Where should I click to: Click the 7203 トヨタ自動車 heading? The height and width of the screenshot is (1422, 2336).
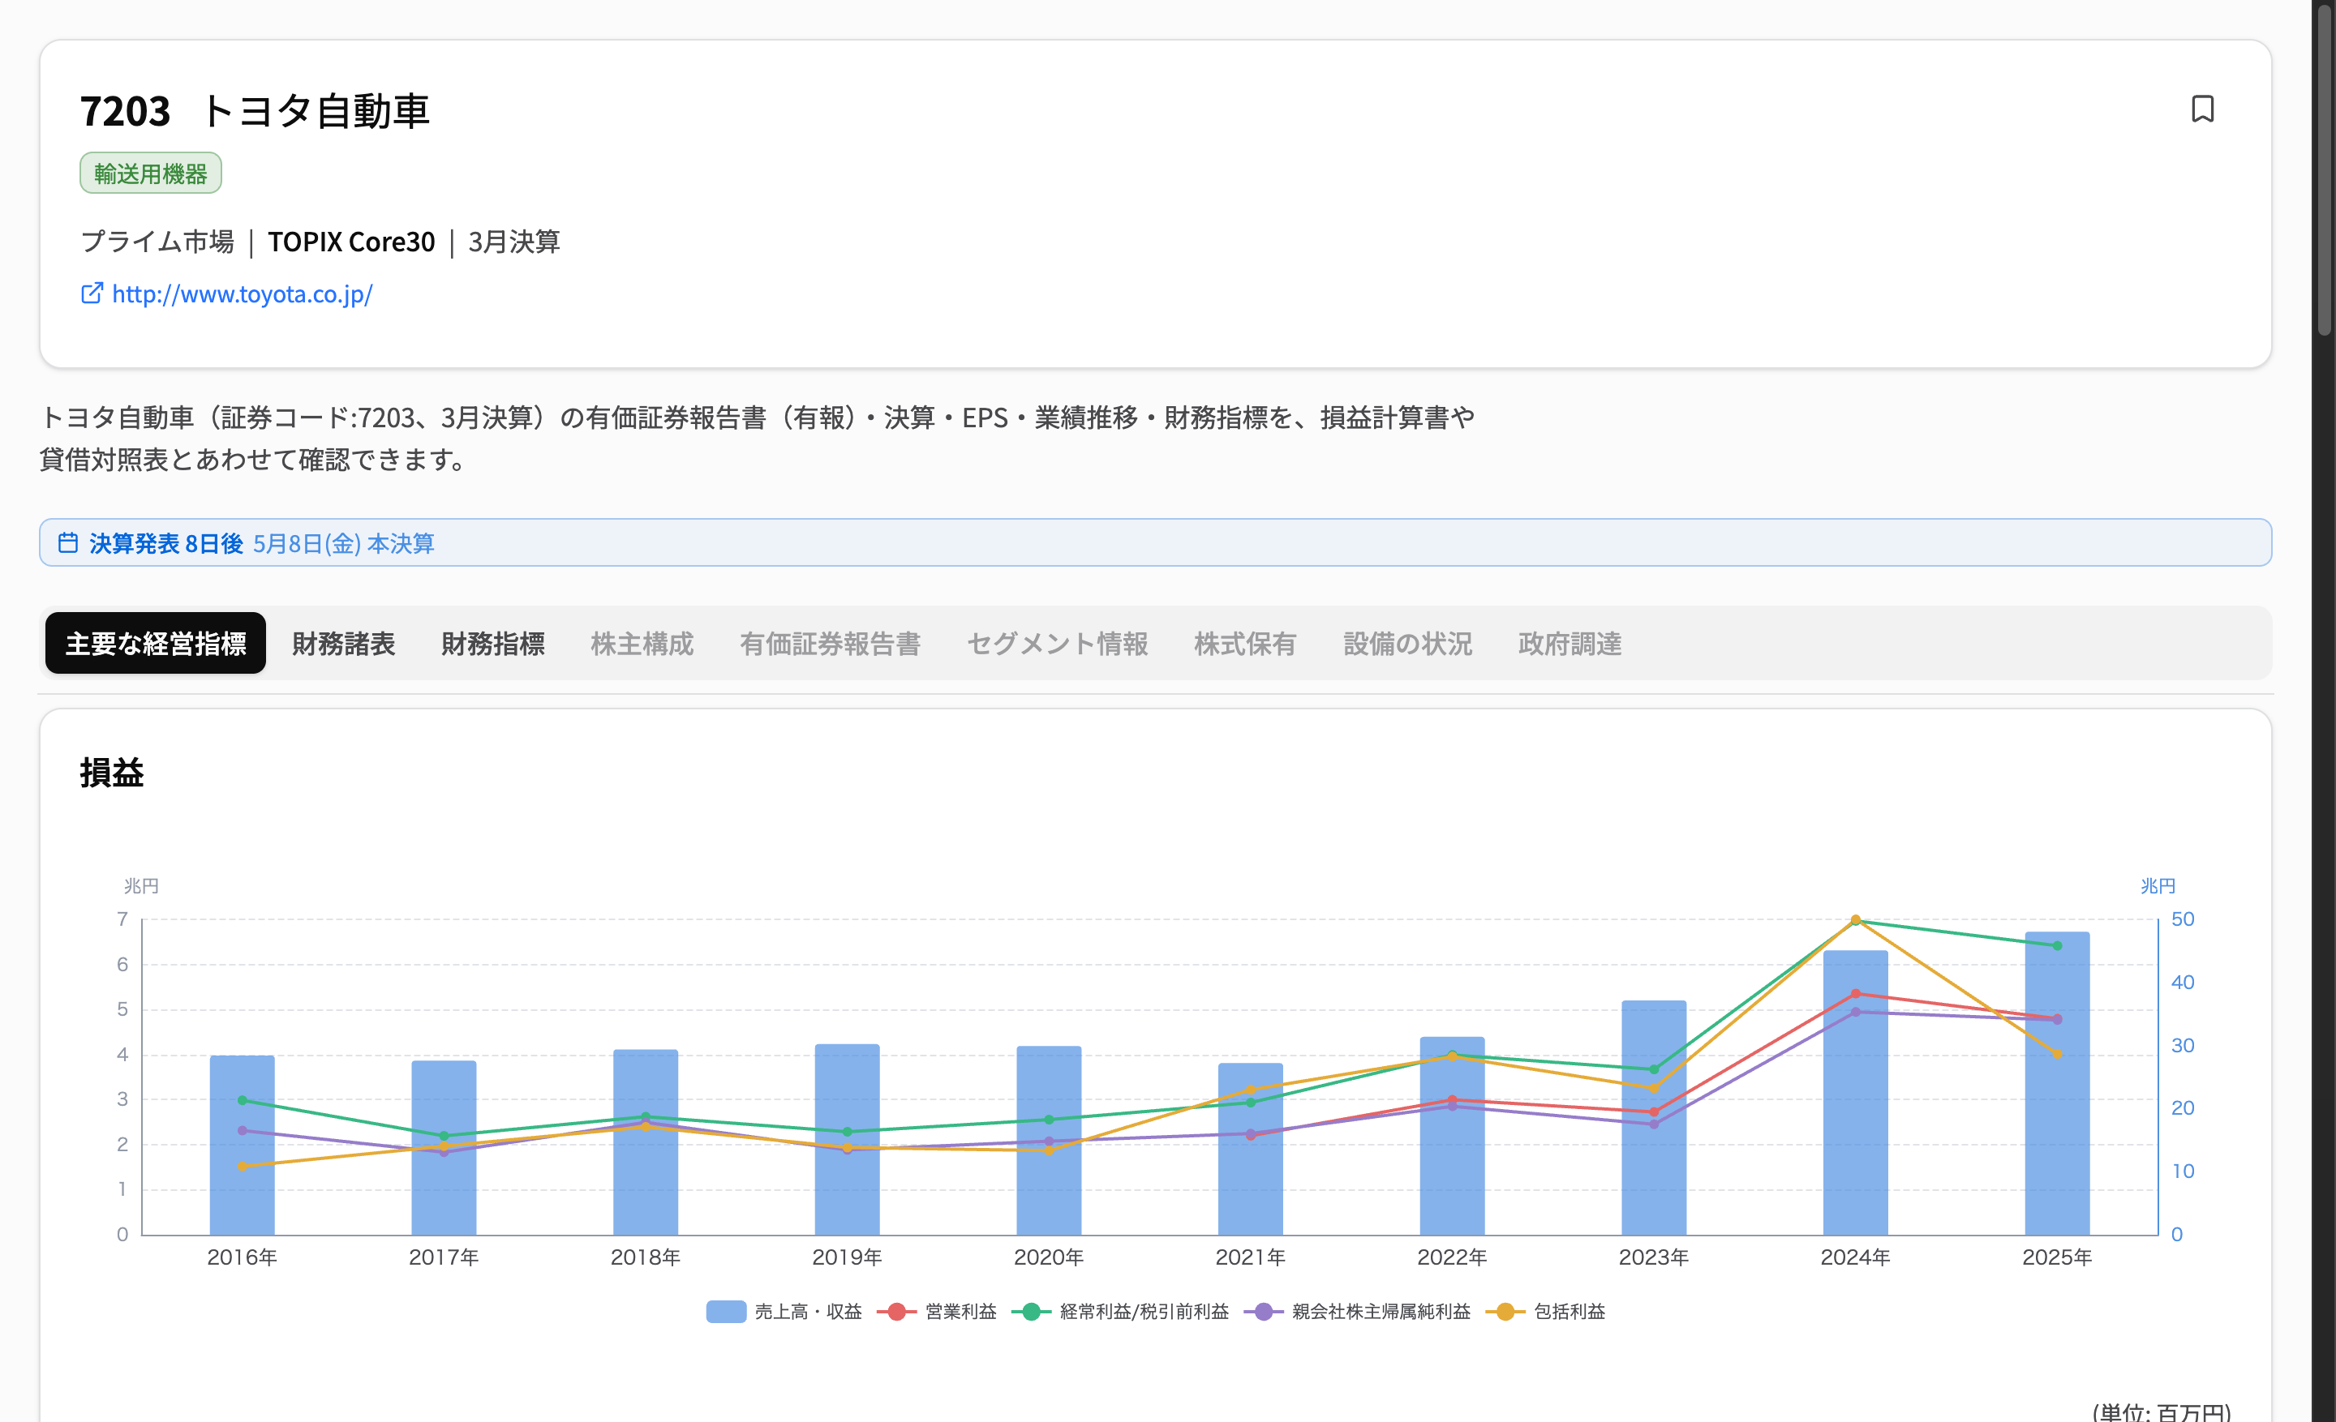tap(254, 111)
